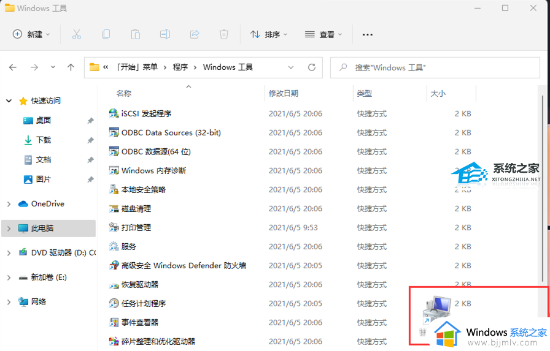Go up one folder level arrow
Viewport: 550px width, 351px height.
click(x=71, y=67)
